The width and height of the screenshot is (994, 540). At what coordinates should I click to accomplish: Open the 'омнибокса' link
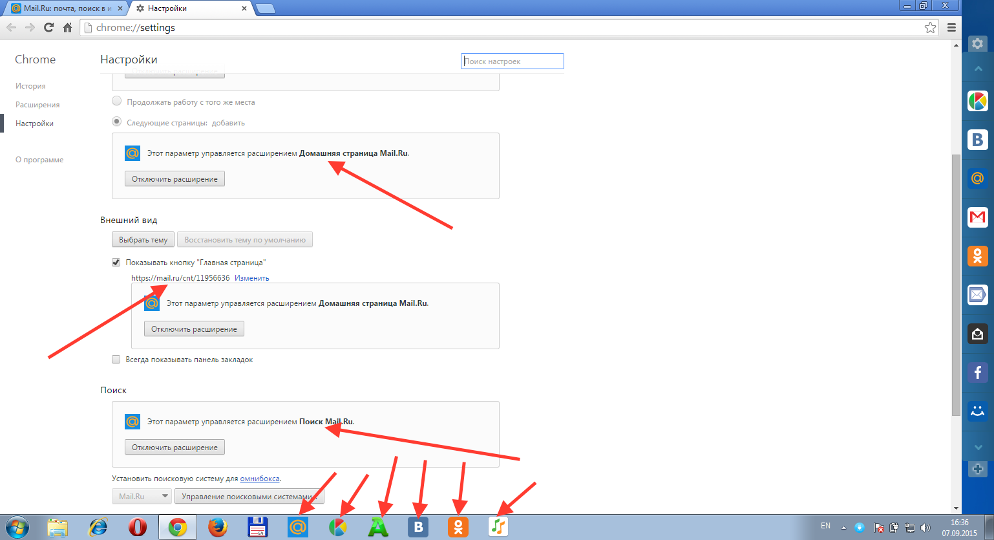(x=260, y=479)
